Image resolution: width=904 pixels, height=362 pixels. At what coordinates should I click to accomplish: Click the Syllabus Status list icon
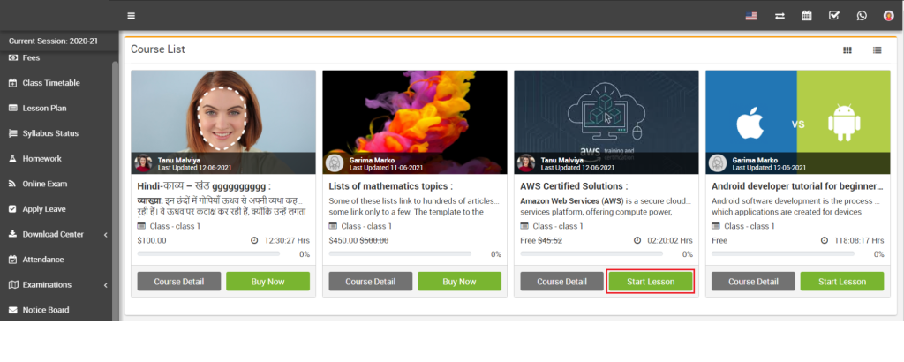click(12, 133)
